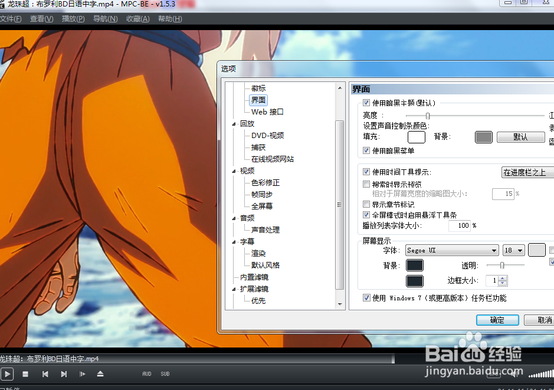The width and height of the screenshot is (554, 390).
Task: Click the 默认 color reset button
Action: (521, 137)
